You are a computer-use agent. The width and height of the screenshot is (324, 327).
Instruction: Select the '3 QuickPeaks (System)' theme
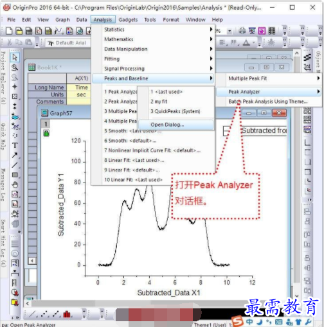click(175, 111)
